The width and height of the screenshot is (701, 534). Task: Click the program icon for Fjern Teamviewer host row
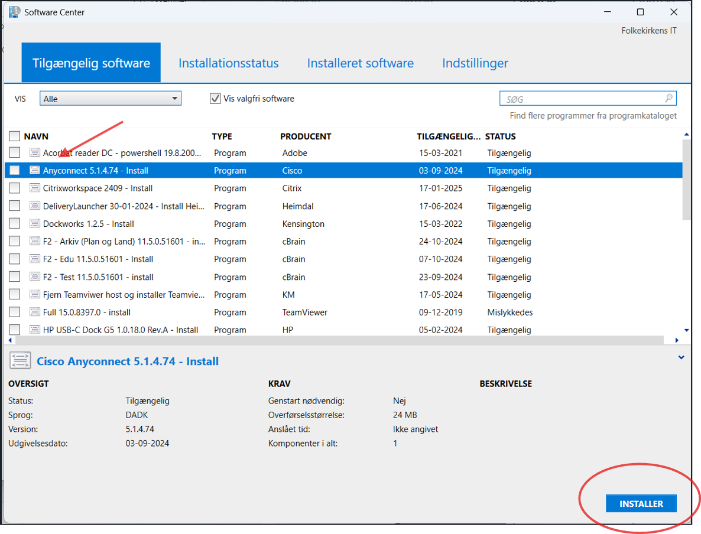[x=35, y=295]
